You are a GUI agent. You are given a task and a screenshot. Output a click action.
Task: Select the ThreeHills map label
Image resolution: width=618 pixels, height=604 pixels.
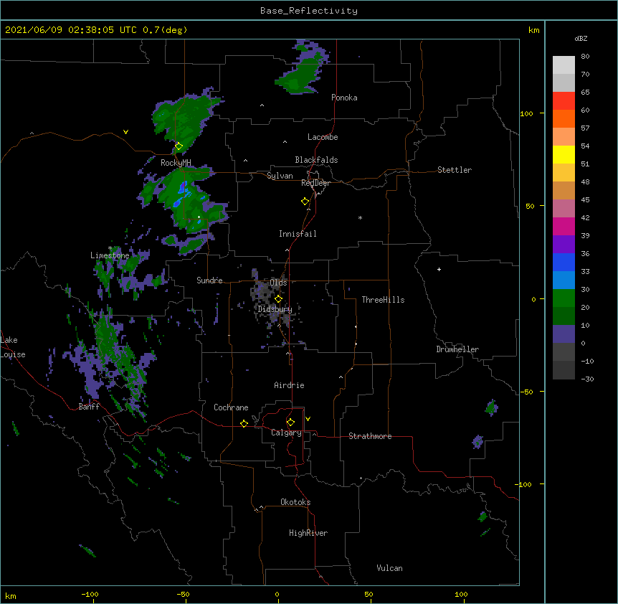tap(383, 300)
